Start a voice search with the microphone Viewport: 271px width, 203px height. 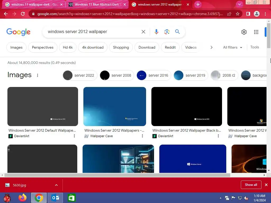(156, 32)
